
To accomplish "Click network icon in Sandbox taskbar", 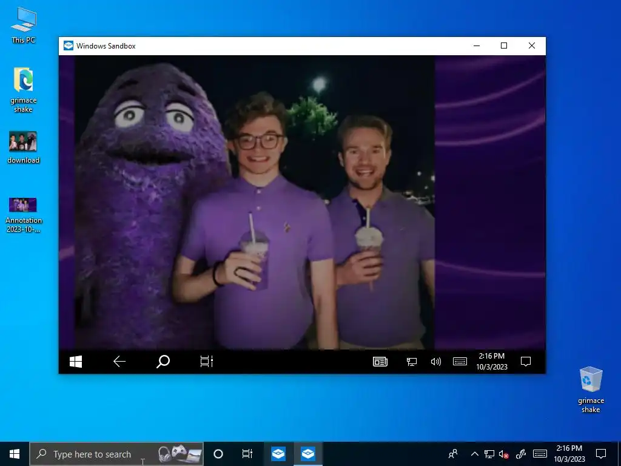I will [412, 362].
